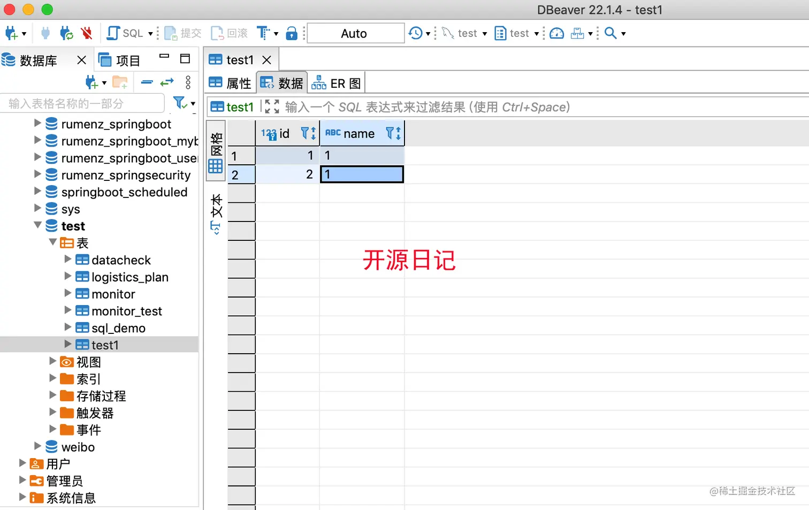The width and height of the screenshot is (809, 510).
Task: Click the red Disconnect icon
Action: click(x=87, y=33)
